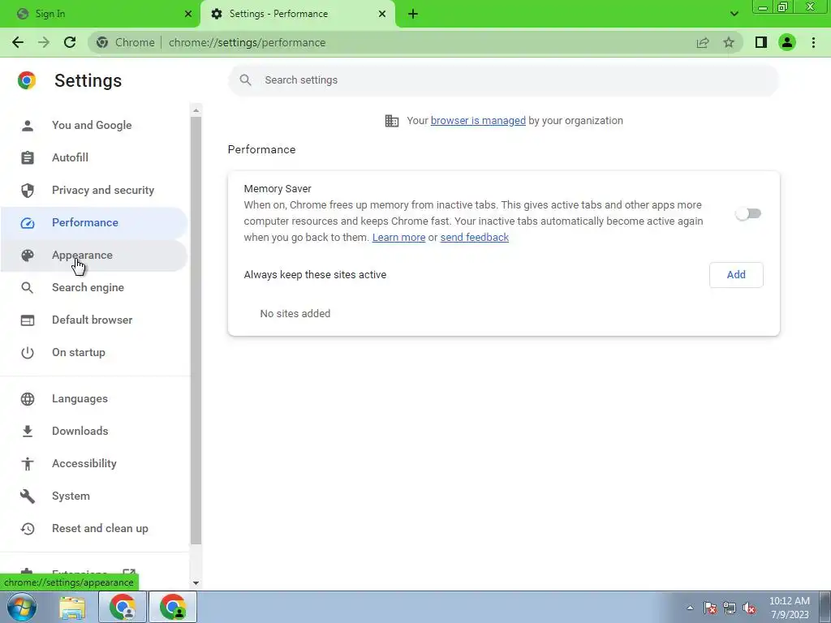Click the sidebar scroll down arrow
The image size is (831, 623).
pyautogui.click(x=196, y=583)
